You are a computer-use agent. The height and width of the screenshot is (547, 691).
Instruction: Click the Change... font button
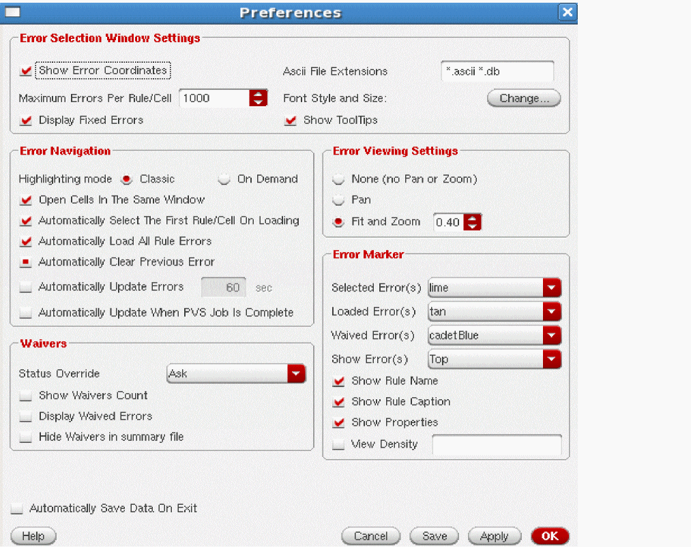523,99
